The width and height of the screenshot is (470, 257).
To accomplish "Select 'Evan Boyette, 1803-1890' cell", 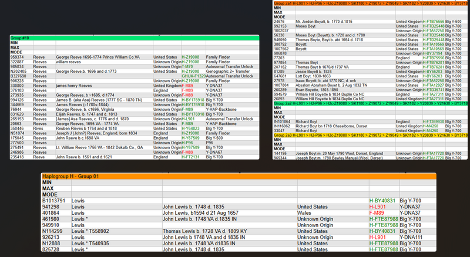I will [317, 90].
